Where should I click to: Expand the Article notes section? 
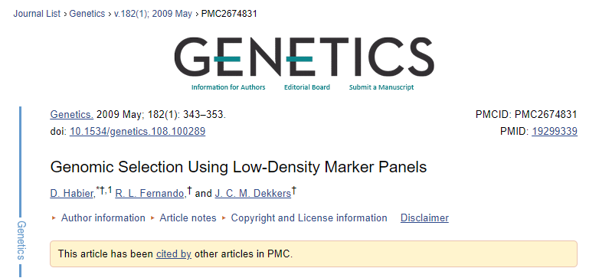(x=188, y=218)
